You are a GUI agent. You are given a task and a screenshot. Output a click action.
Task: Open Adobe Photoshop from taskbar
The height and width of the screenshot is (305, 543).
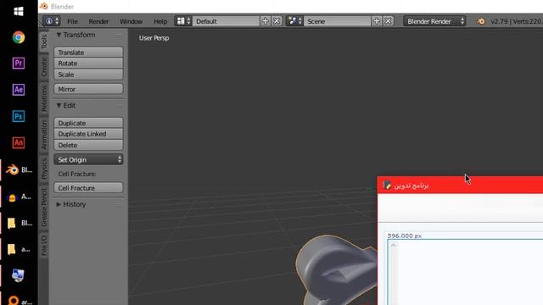(x=19, y=116)
